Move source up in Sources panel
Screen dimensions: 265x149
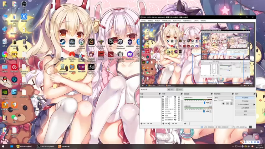(173, 124)
